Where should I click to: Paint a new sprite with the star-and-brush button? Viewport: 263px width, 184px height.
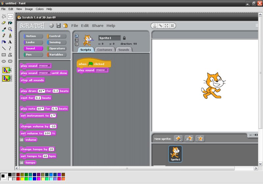[179, 139]
